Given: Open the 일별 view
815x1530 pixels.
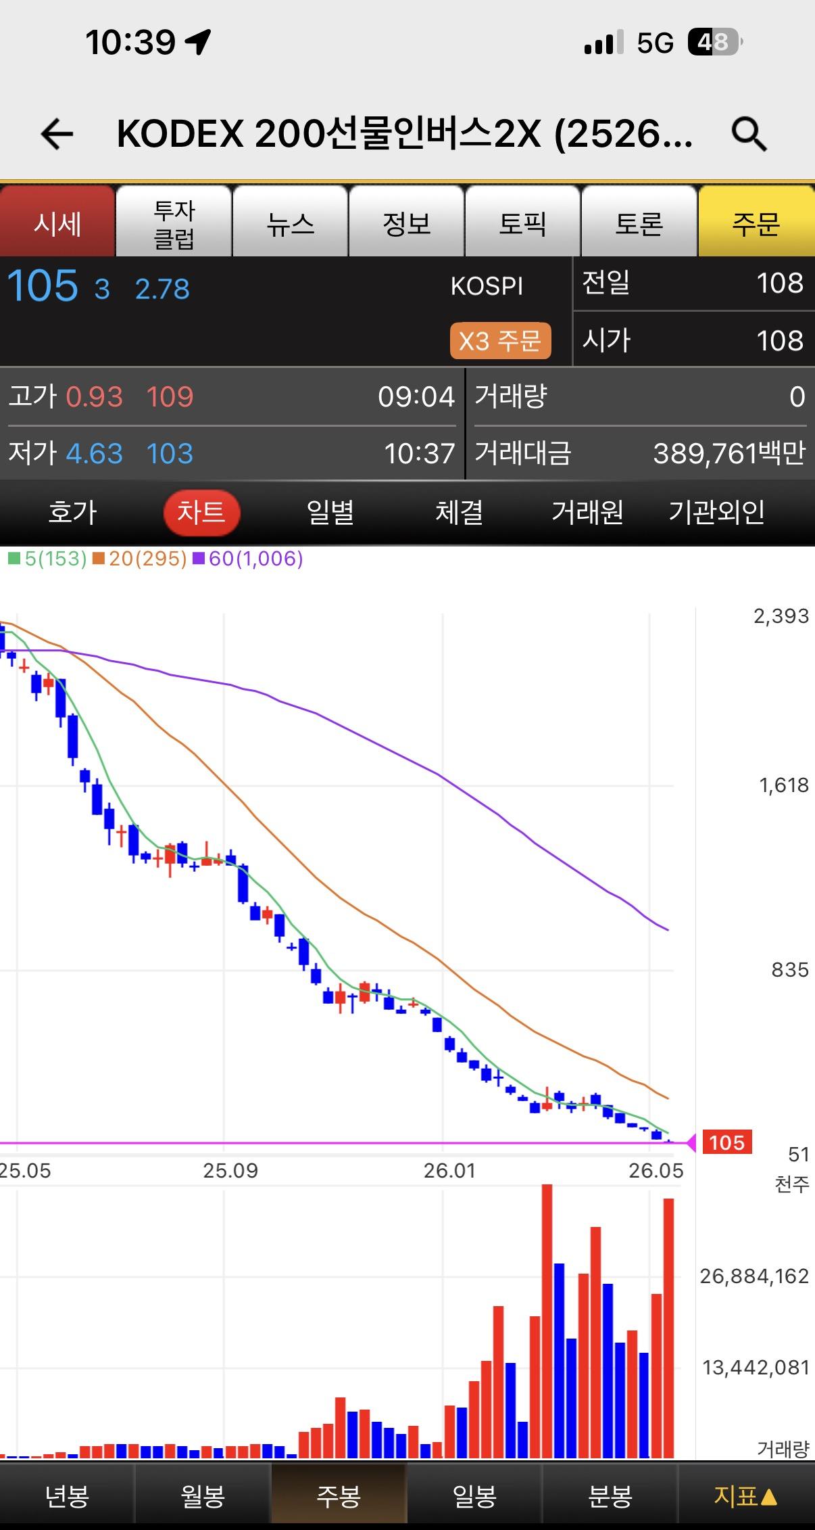Looking at the screenshot, I should pos(330,512).
